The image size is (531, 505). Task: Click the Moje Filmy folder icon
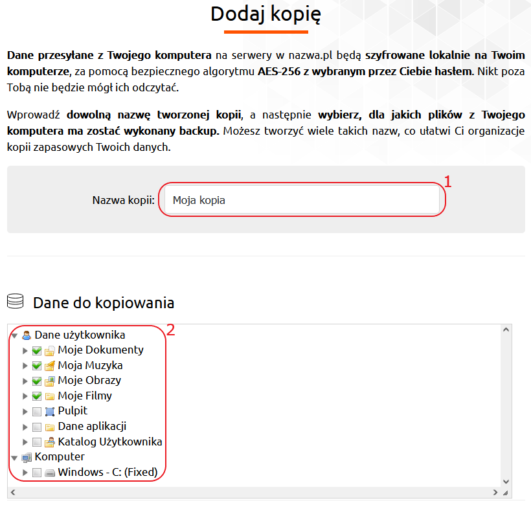(50, 396)
